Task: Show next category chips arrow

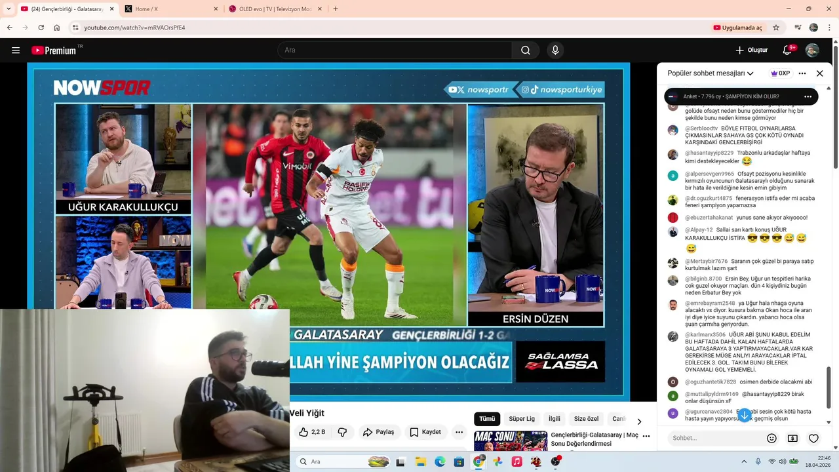Action: pos(639,422)
